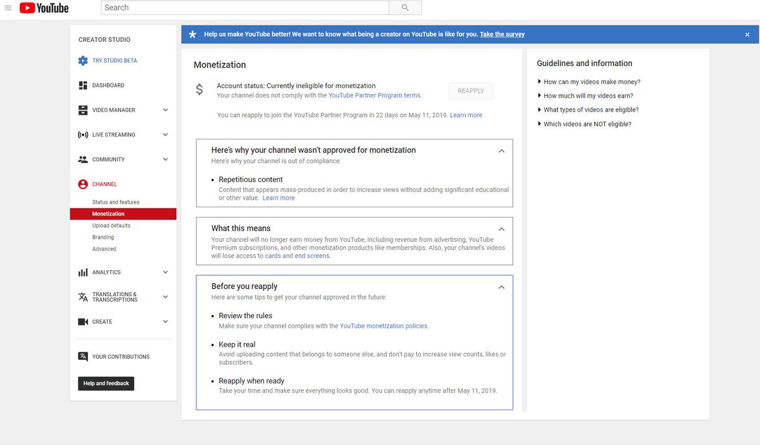
Task: Open TRY STUDIO BETA
Action: (x=115, y=61)
